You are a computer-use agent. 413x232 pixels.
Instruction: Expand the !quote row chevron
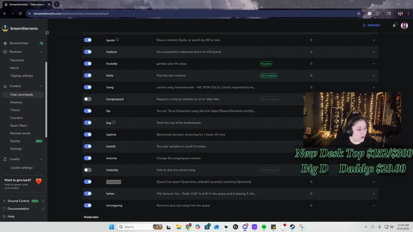click(374, 40)
